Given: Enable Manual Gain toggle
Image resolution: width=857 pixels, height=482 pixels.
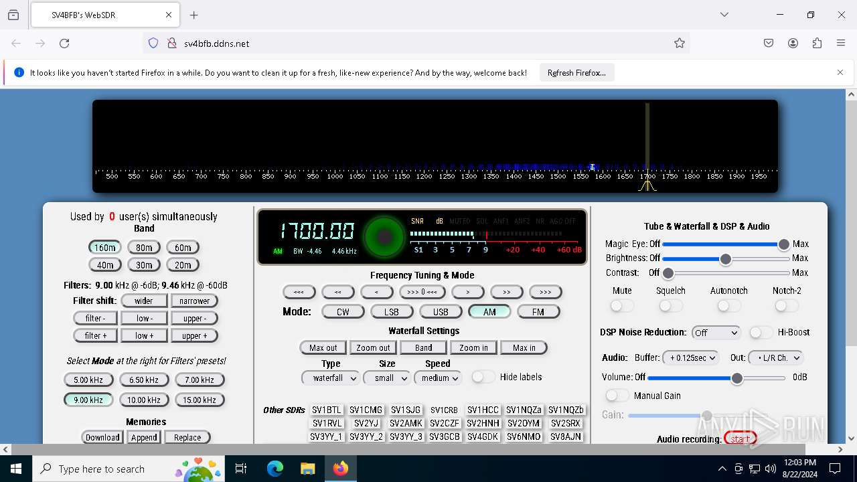Looking at the screenshot, I should 617,396.
